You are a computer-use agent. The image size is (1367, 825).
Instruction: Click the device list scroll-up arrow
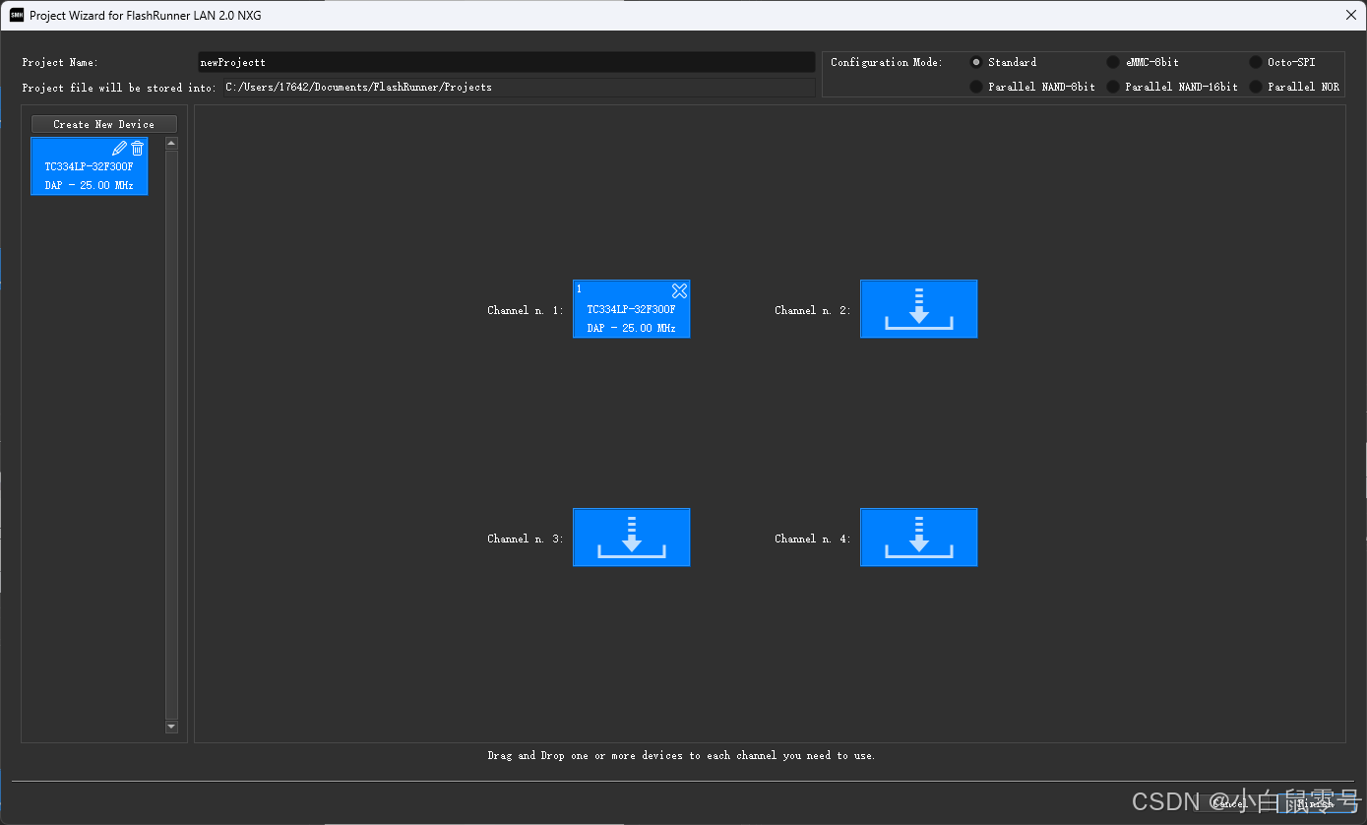click(x=171, y=142)
